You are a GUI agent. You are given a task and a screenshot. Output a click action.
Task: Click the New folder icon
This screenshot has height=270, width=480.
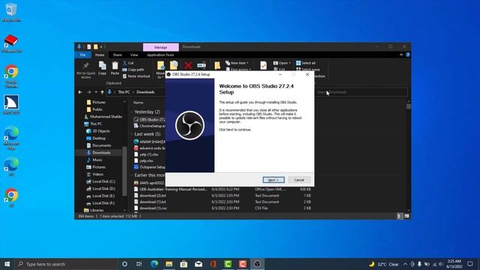(217, 65)
